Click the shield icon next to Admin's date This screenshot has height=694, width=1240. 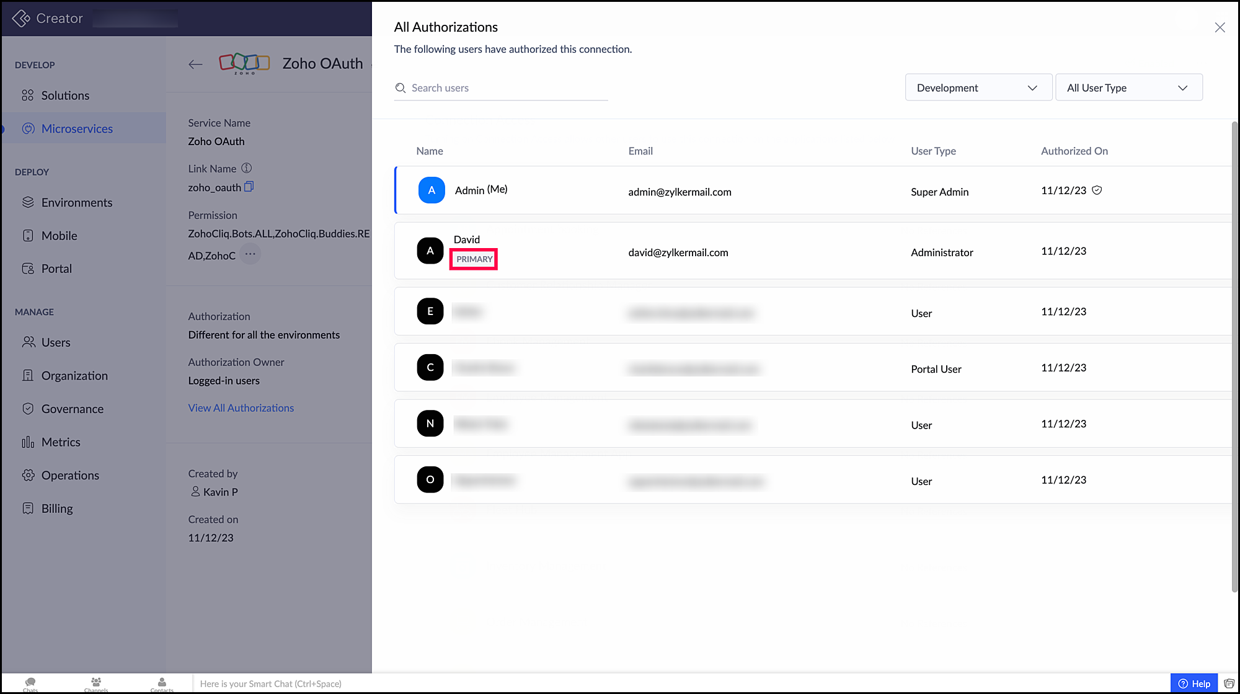1097,190
